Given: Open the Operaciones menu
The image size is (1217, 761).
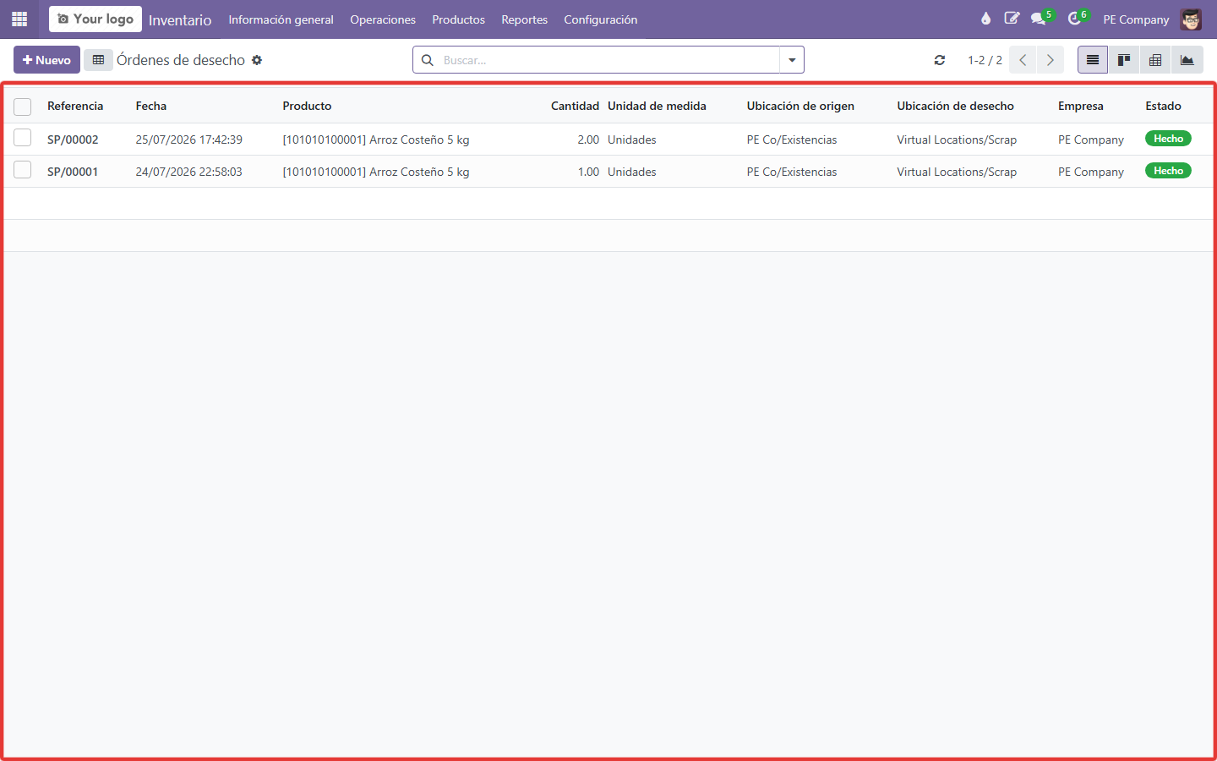Looking at the screenshot, I should (383, 19).
